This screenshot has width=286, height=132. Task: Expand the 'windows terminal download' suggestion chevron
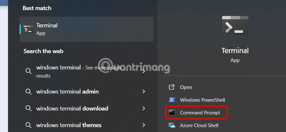[x=143, y=108]
